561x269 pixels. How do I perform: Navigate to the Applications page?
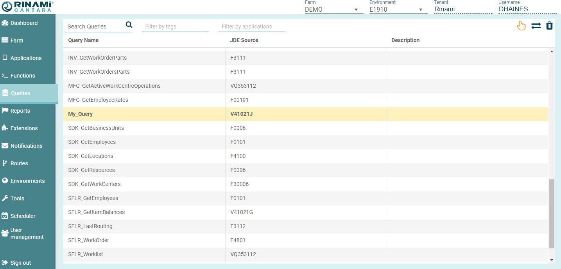click(x=26, y=58)
